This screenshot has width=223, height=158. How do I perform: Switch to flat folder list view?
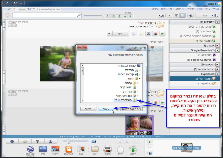[x=183, y=16]
